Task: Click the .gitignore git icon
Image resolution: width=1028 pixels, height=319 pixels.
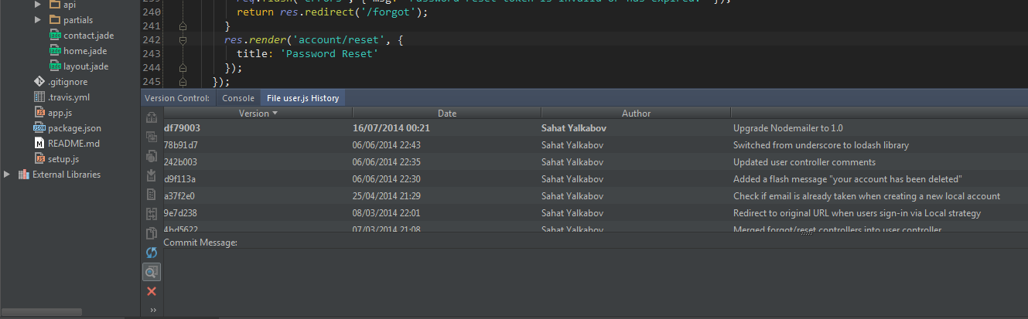Action: pos(40,81)
